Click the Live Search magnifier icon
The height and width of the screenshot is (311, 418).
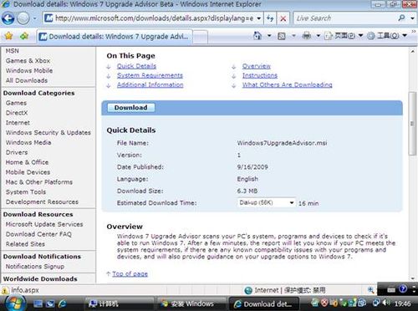tap(401, 18)
